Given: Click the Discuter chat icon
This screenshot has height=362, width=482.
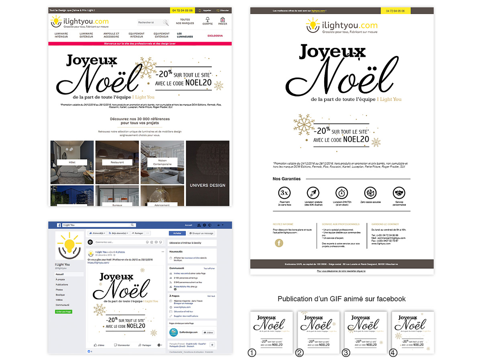Looking at the screenshot, I should 218,10.
